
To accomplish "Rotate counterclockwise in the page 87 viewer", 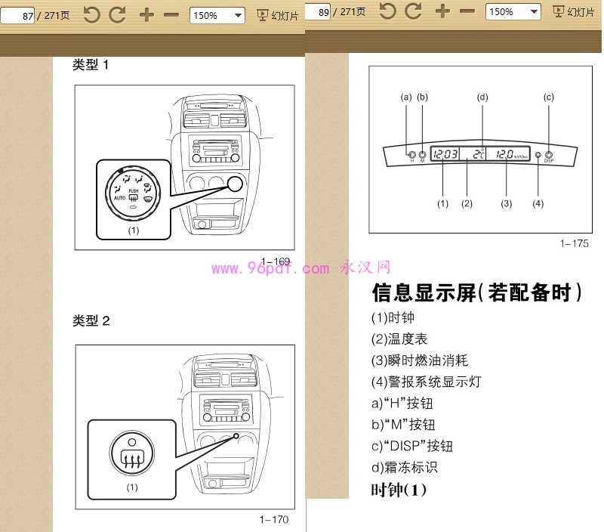I will (x=91, y=14).
